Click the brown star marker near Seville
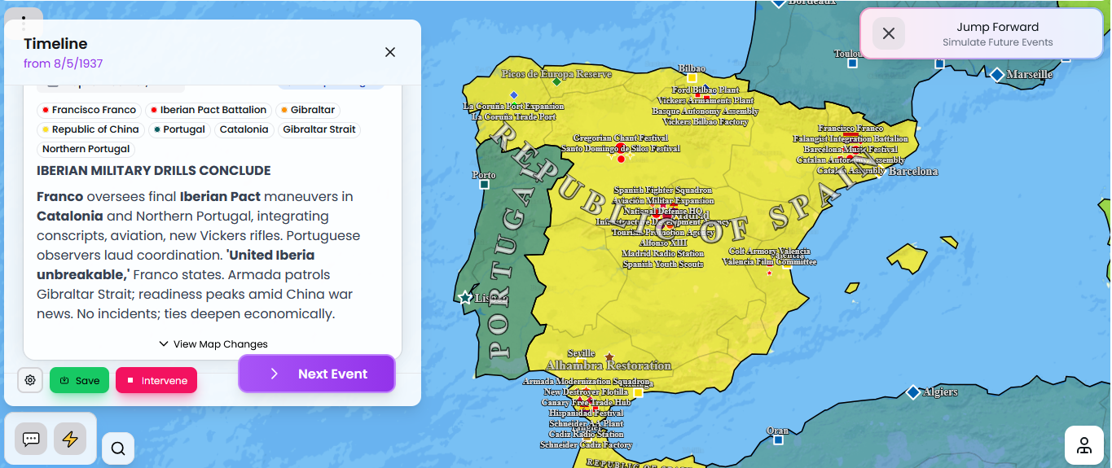1112x468 pixels. pyautogui.click(x=609, y=356)
